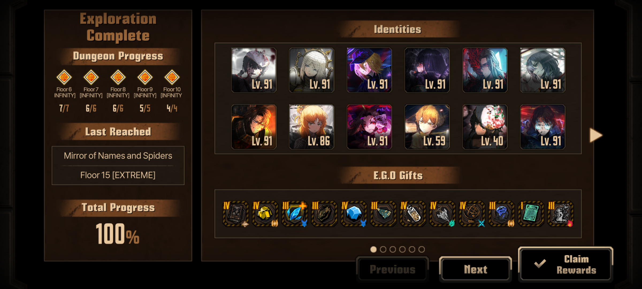This screenshot has height=289, width=642.
Task: Select the book tier IV gift icon
Action: pyautogui.click(x=235, y=214)
